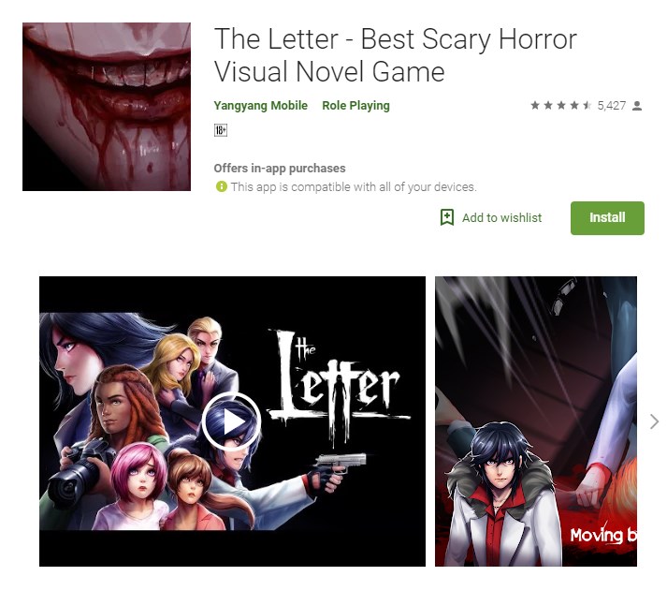Play the game trailer video
This screenshot has height=591, width=667.
pos(231,421)
